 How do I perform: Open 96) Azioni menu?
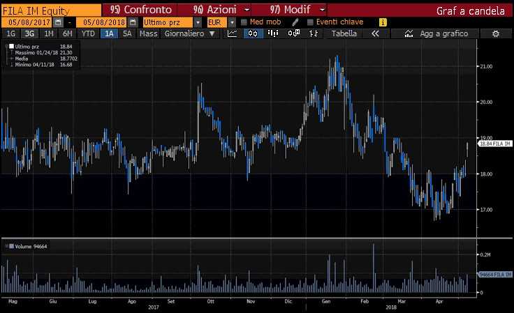(214, 10)
